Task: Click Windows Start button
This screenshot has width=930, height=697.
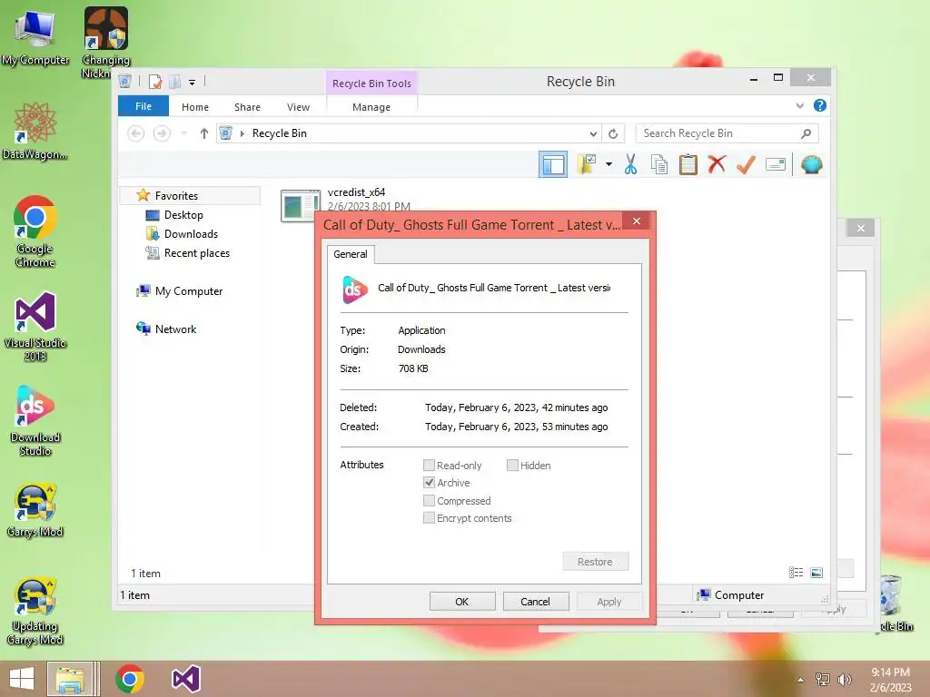Action: (x=22, y=679)
